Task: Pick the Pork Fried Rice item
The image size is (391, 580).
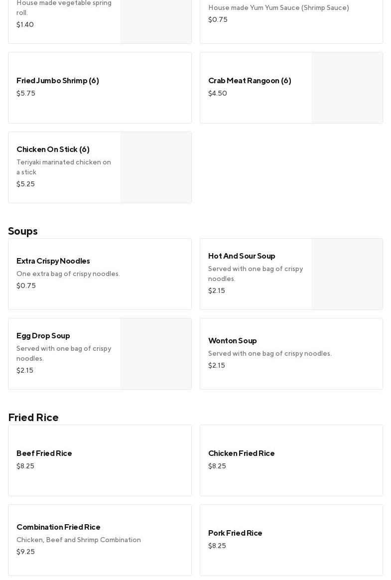Action: tap(291, 540)
